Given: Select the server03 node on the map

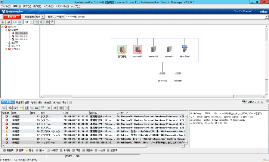Looking at the screenshot, I should (154, 49).
